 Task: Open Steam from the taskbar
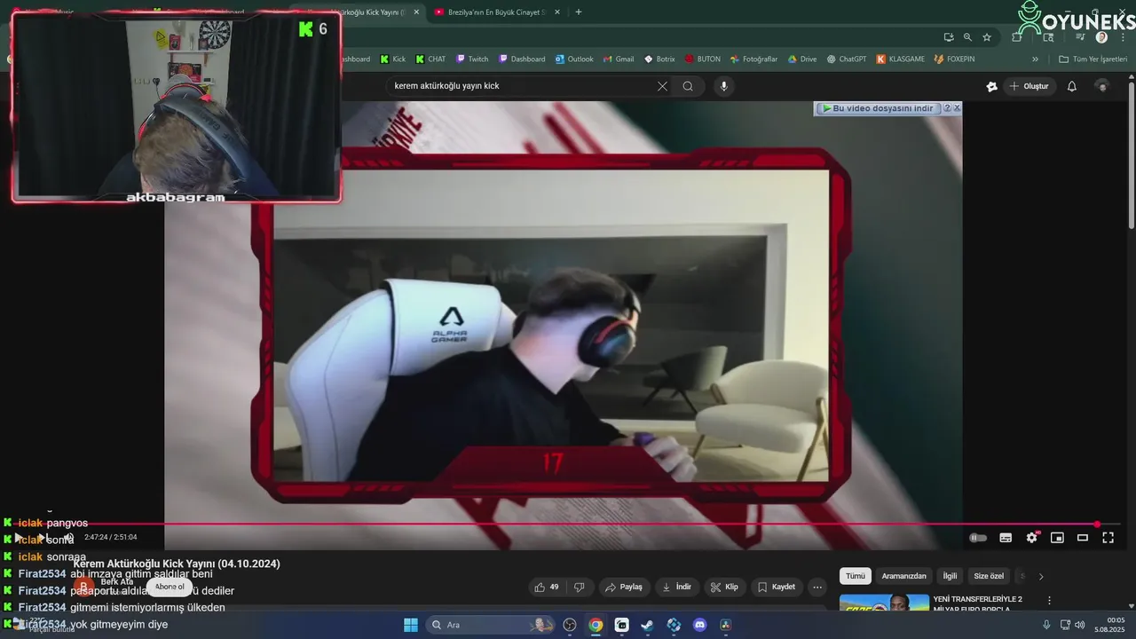click(x=648, y=625)
